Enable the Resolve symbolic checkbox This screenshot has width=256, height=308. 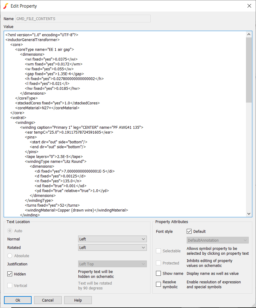[x=158, y=284]
